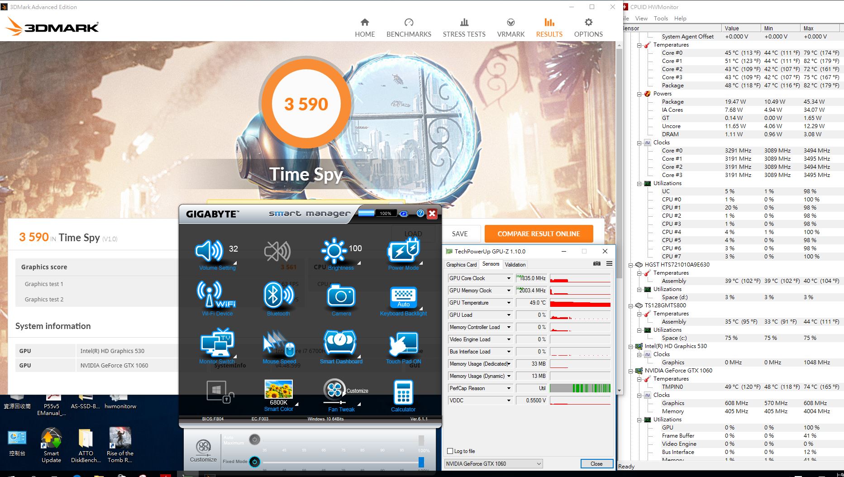Open 3DMark STRESS TESTS section
The height and width of the screenshot is (477, 844).
pos(464,28)
